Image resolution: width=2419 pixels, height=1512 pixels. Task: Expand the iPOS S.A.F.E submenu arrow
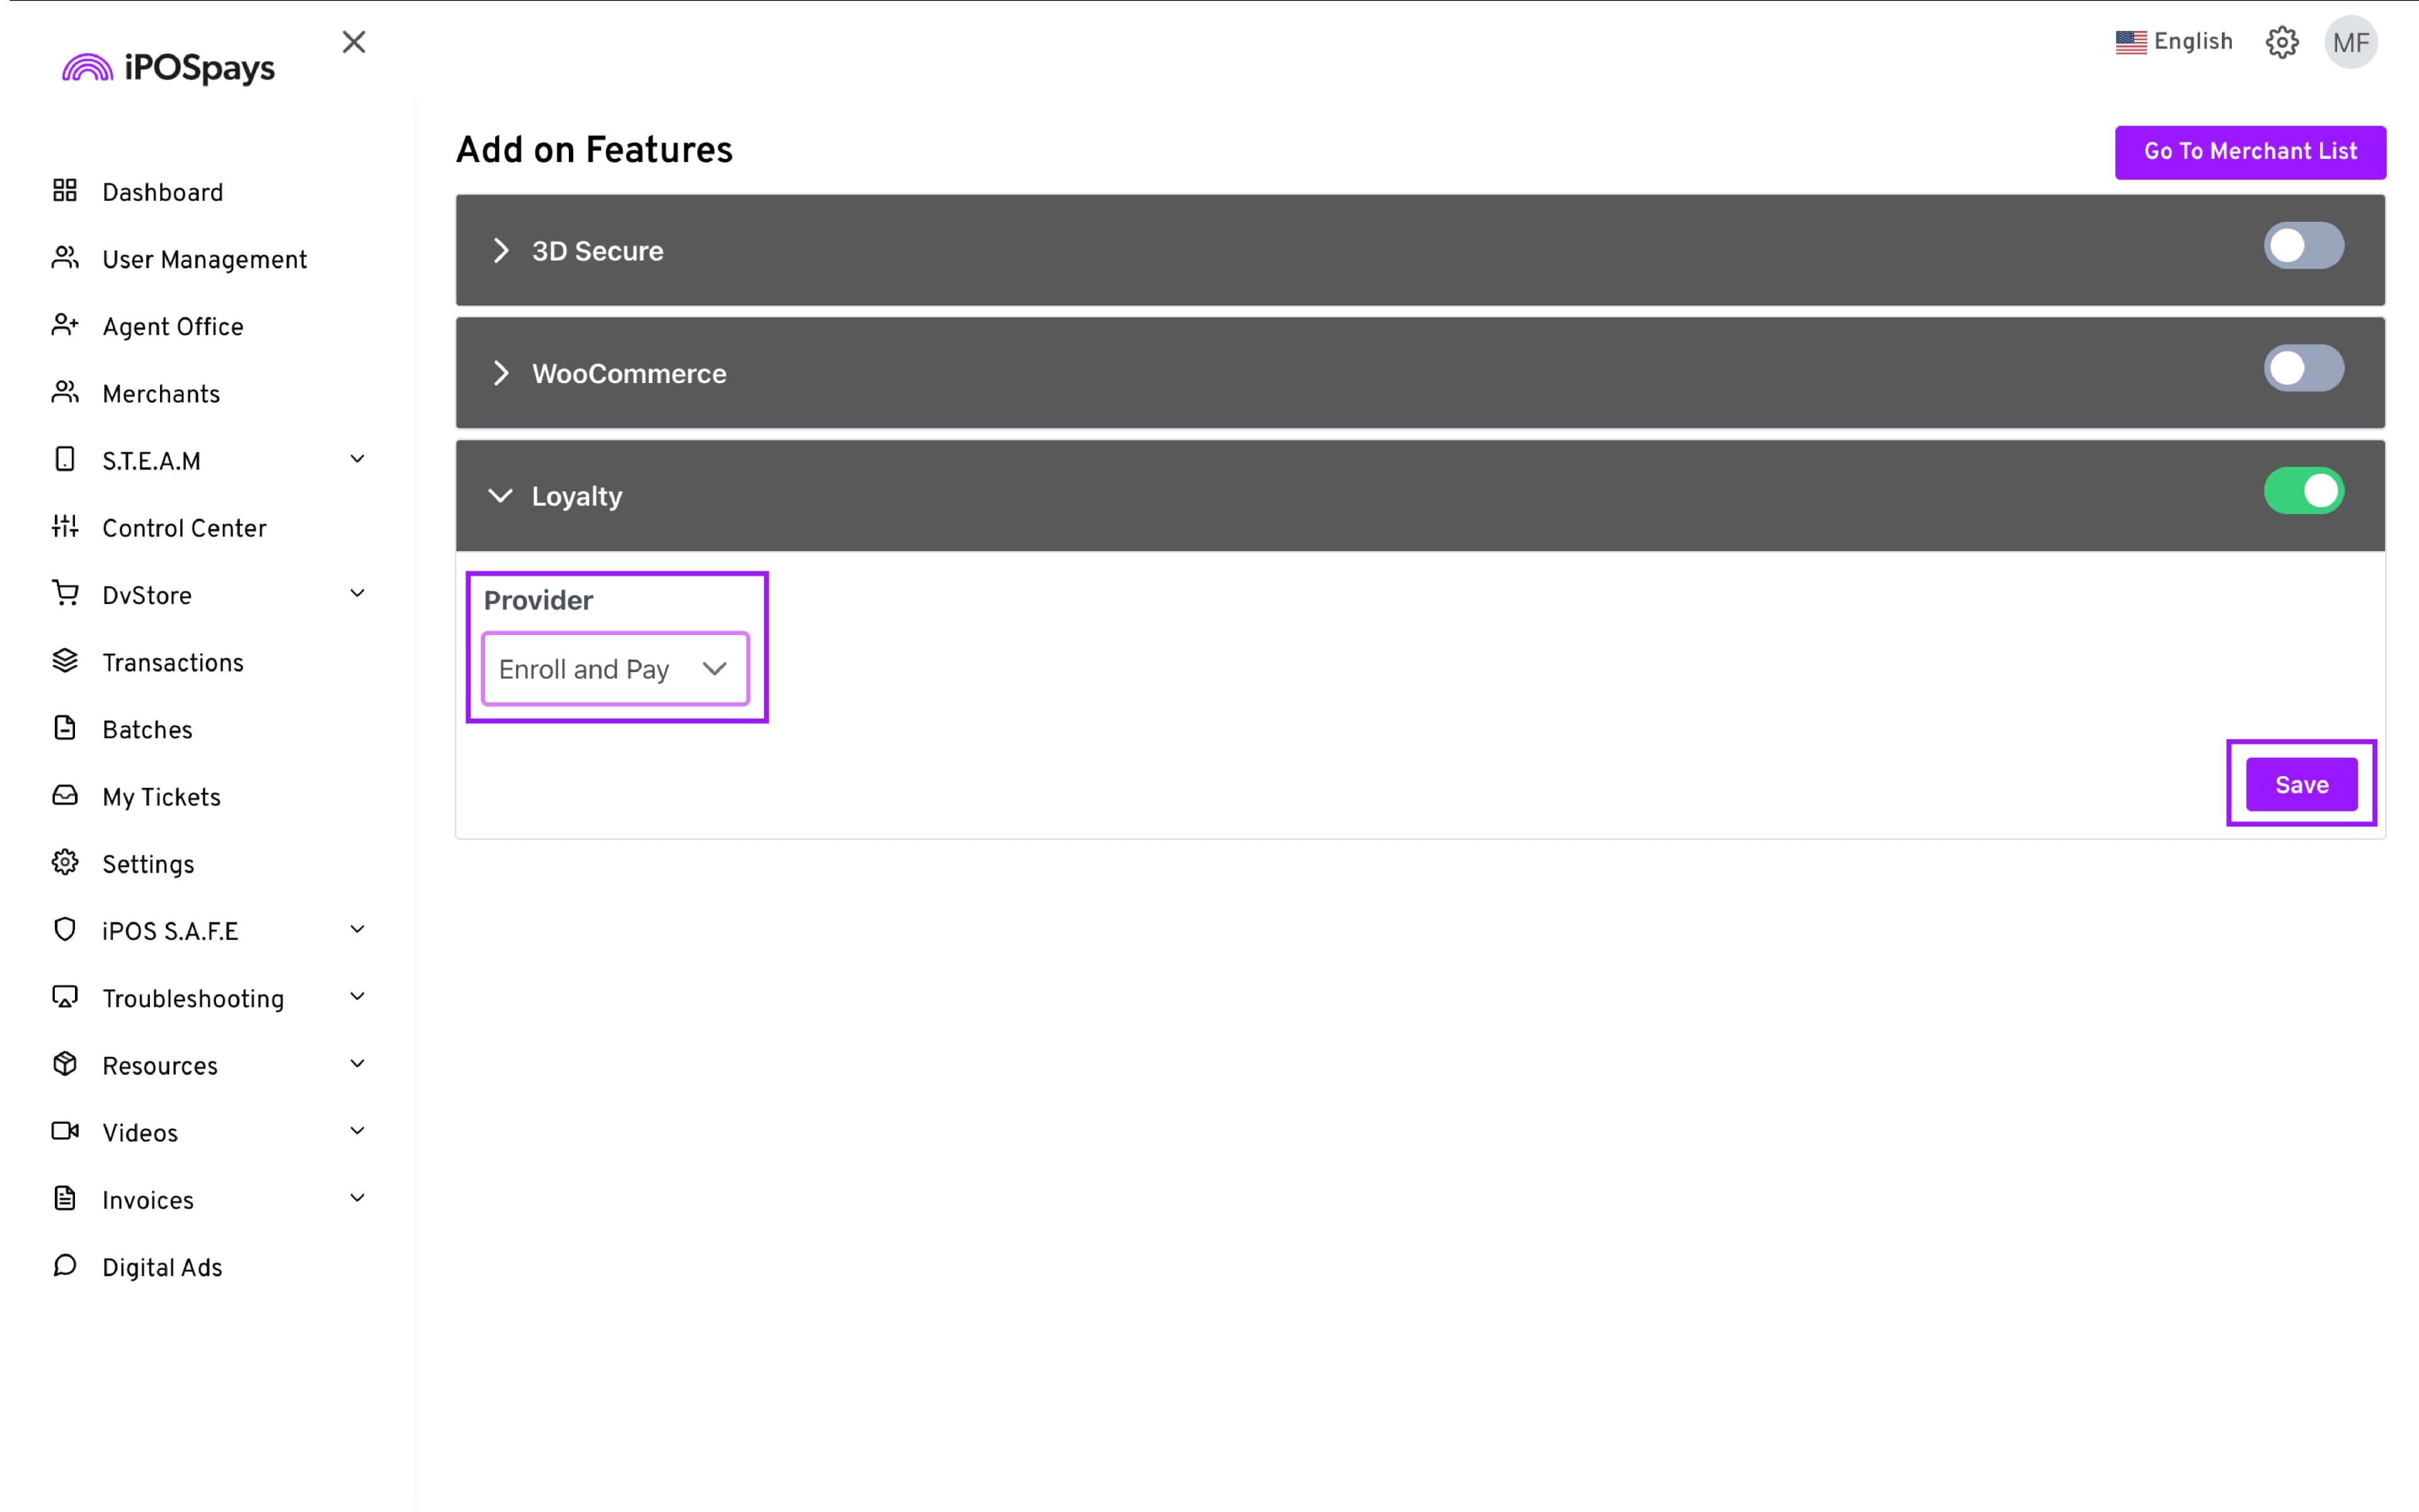[x=357, y=930]
